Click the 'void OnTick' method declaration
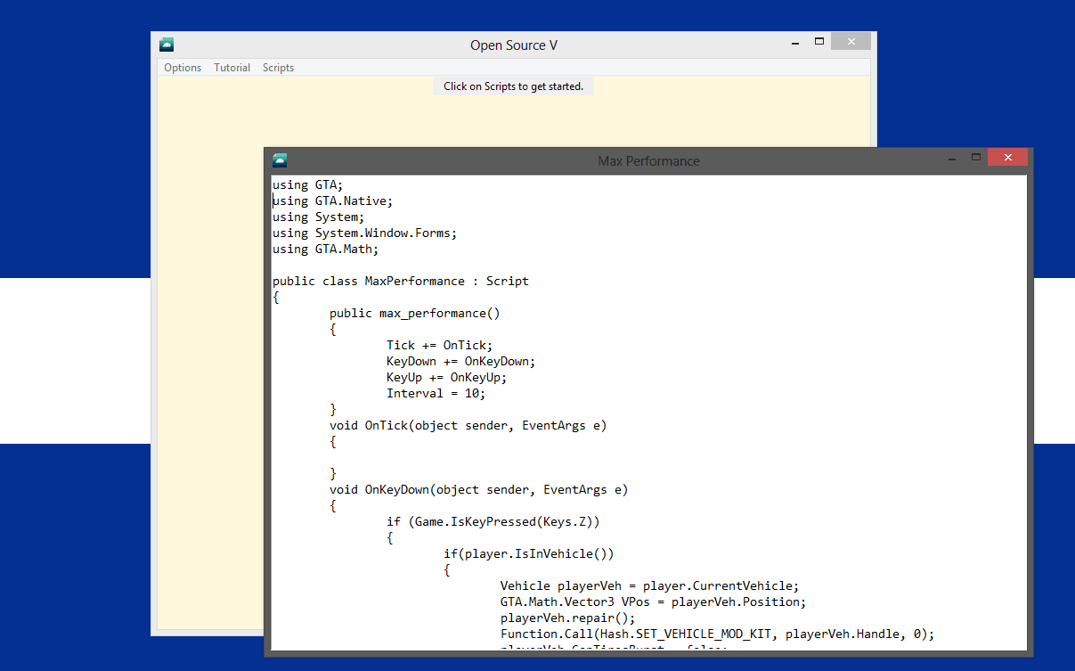This screenshot has width=1075, height=671. [468, 426]
